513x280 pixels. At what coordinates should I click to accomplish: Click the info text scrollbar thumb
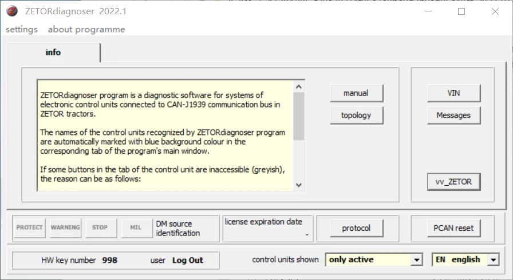298,116
